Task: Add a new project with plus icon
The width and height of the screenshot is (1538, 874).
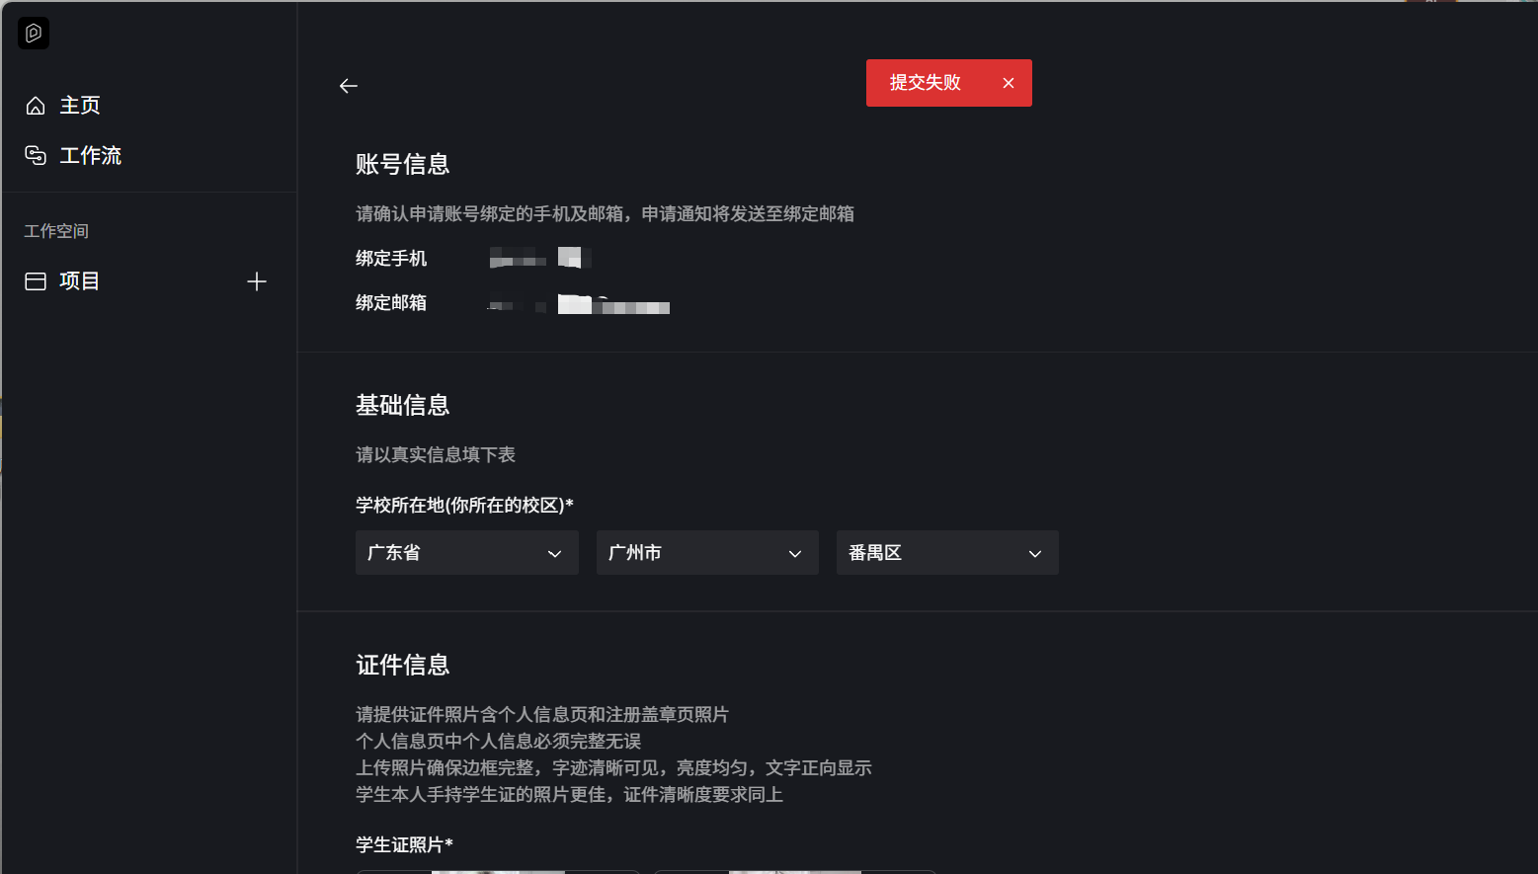Action: coord(257,281)
